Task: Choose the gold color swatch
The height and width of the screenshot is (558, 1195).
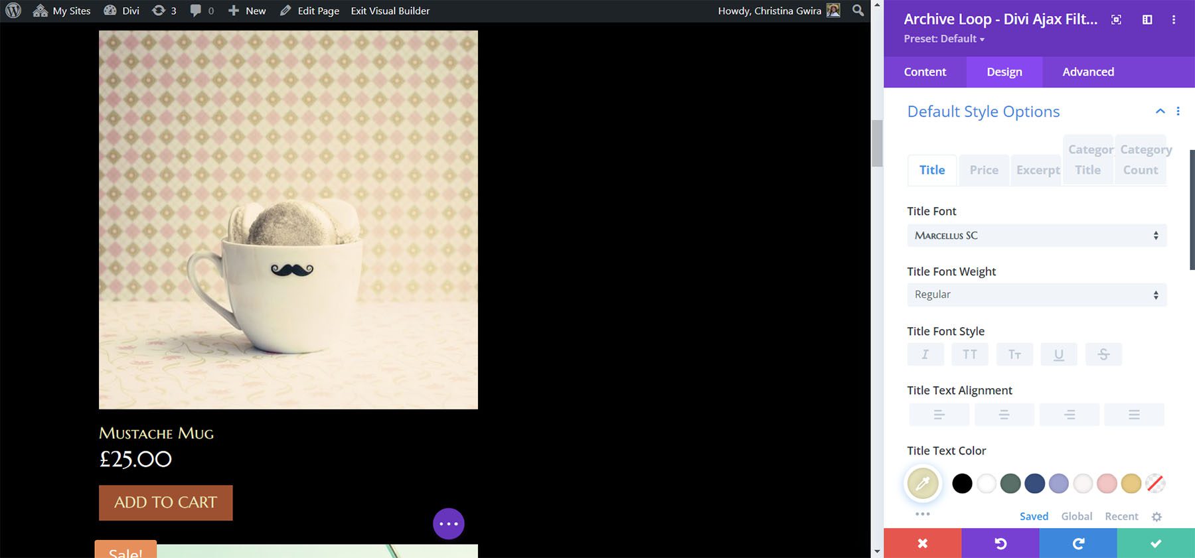Action: click(1131, 484)
